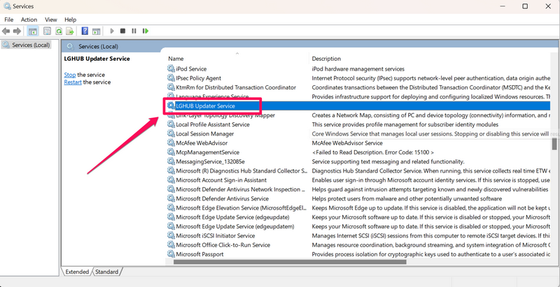Sort services by the Name column header

tap(176, 59)
